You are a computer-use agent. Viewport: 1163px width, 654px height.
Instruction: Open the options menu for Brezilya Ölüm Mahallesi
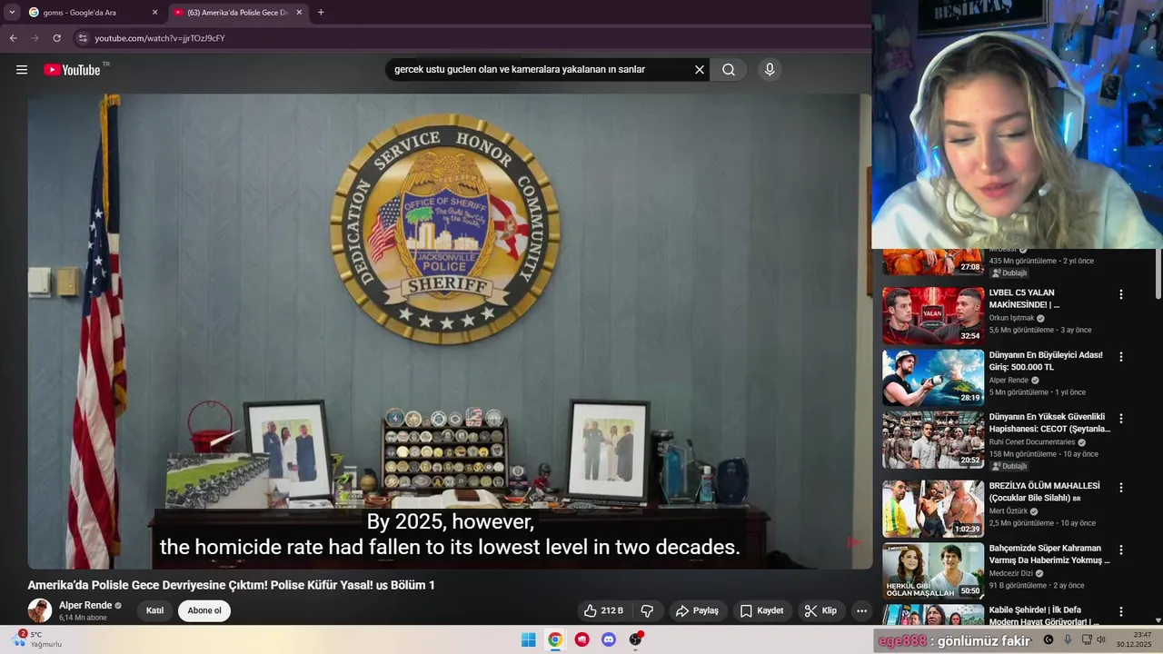(1121, 488)
